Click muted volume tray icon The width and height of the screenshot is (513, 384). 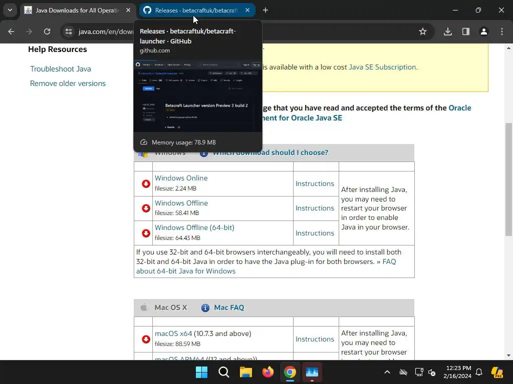click(432, 372)
